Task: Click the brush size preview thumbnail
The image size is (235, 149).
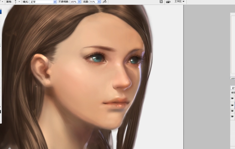Action: coord(16,2)
